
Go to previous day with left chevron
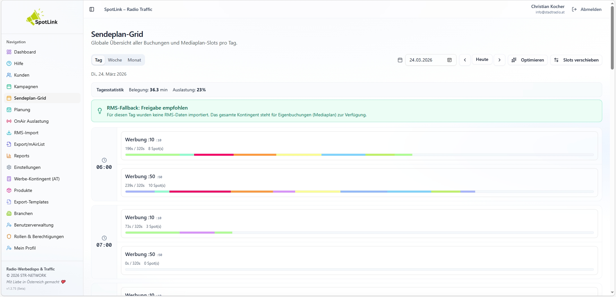(x=465, y=60)
